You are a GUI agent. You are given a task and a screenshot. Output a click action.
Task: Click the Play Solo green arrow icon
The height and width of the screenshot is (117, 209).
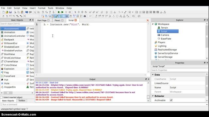pyautogui.click(x=59, y=12)
